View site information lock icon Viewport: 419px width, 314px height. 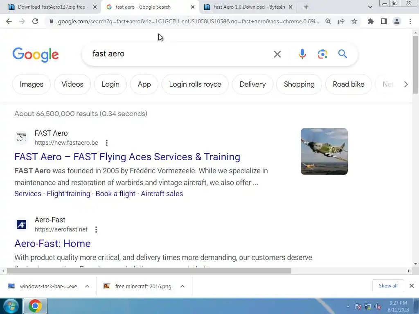pyautogui.click(x=52, y=21)
